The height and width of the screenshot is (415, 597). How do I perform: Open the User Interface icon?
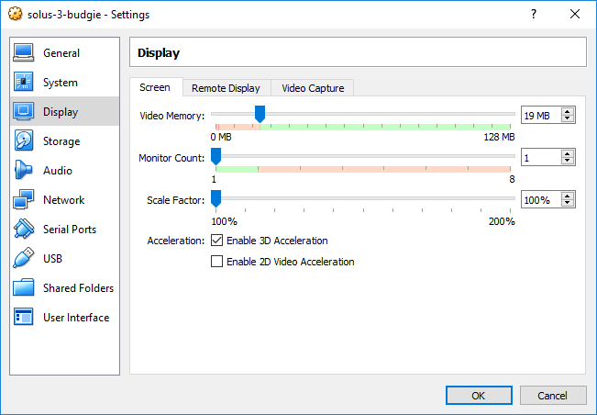23,317
